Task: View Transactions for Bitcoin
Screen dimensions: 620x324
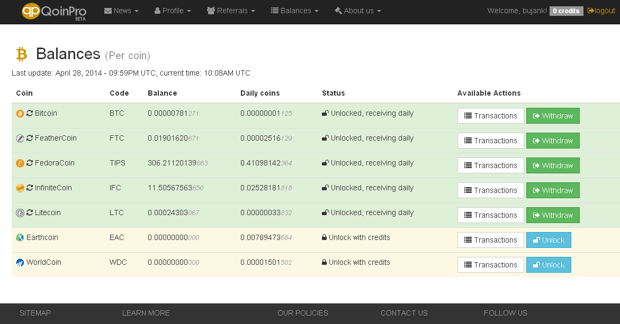Action: coord(491,116)
